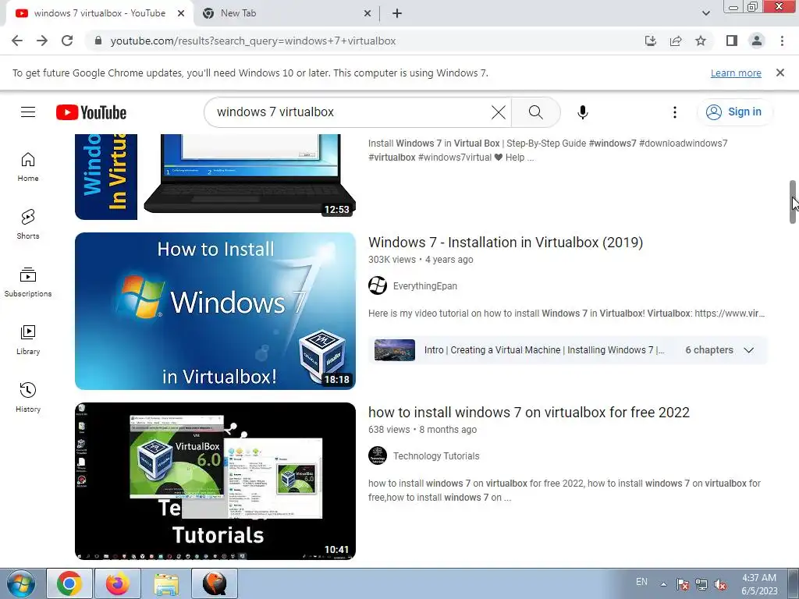Click the vertical scrollbar thumb
Image resolution: width=799 pixels, height=599 pixels.
coord(793,202)
